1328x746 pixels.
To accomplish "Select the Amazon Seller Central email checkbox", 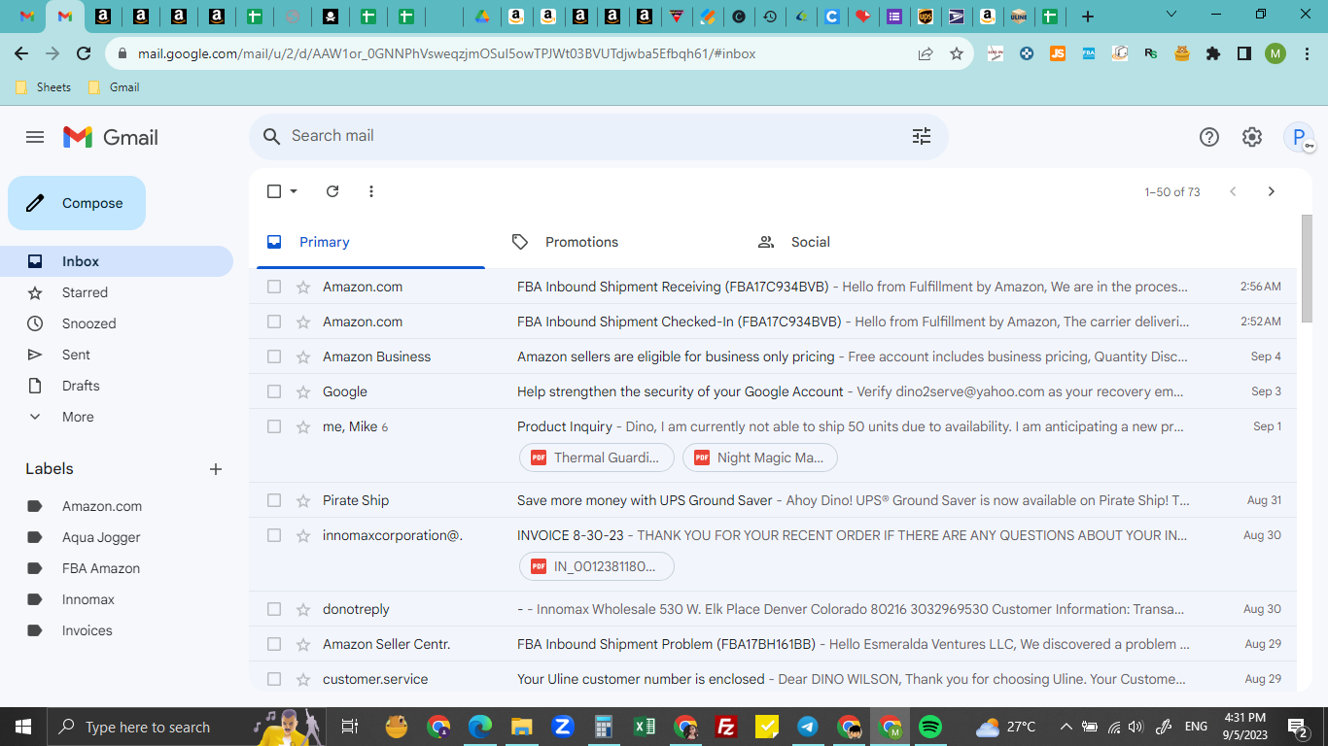I will coord(274,644).
